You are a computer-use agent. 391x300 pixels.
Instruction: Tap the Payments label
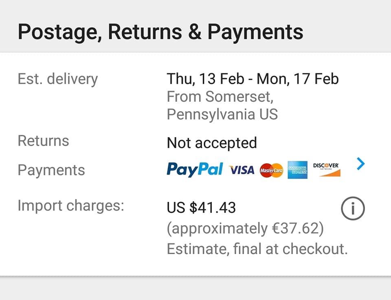click(51, 170)
